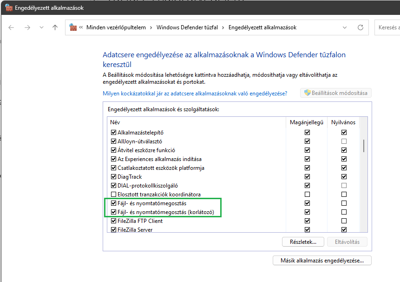Uncheck FileZilla Server name checkbox

pos(113,229)
